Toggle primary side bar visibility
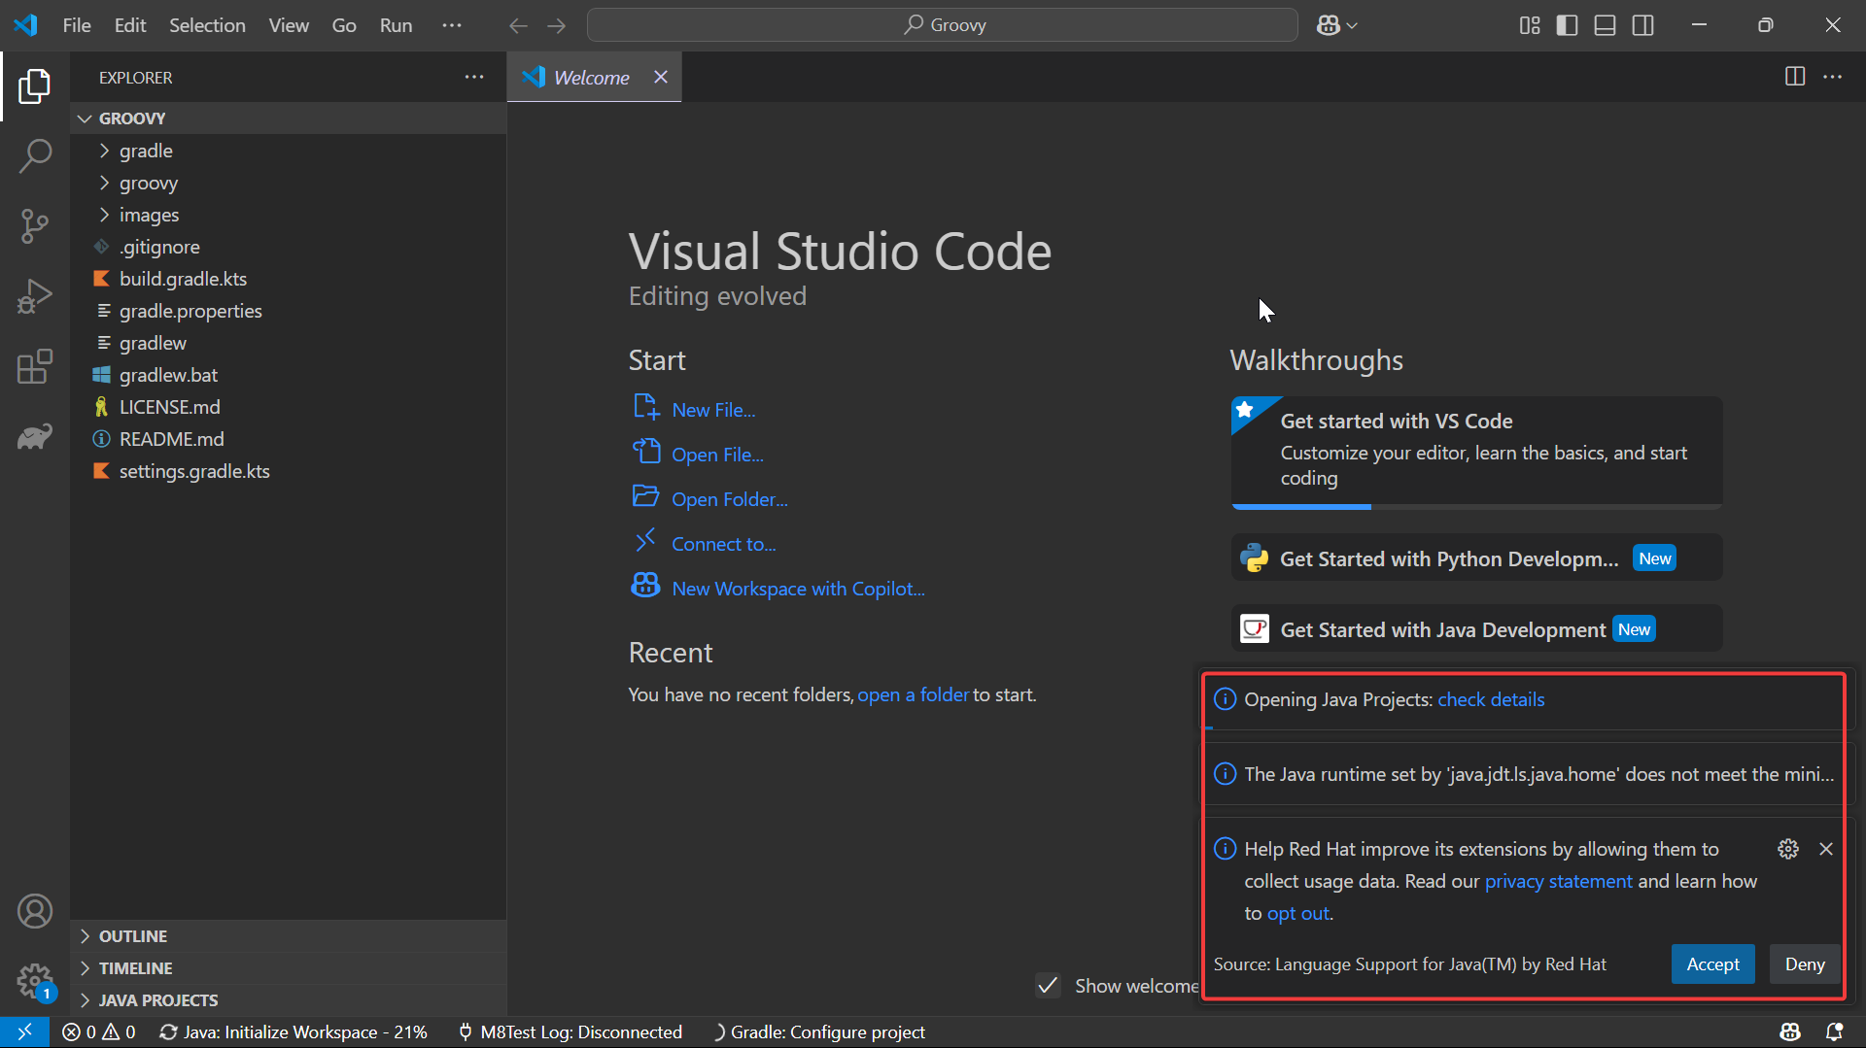Screen dimensions: 1866x1048 point(1567,25)
